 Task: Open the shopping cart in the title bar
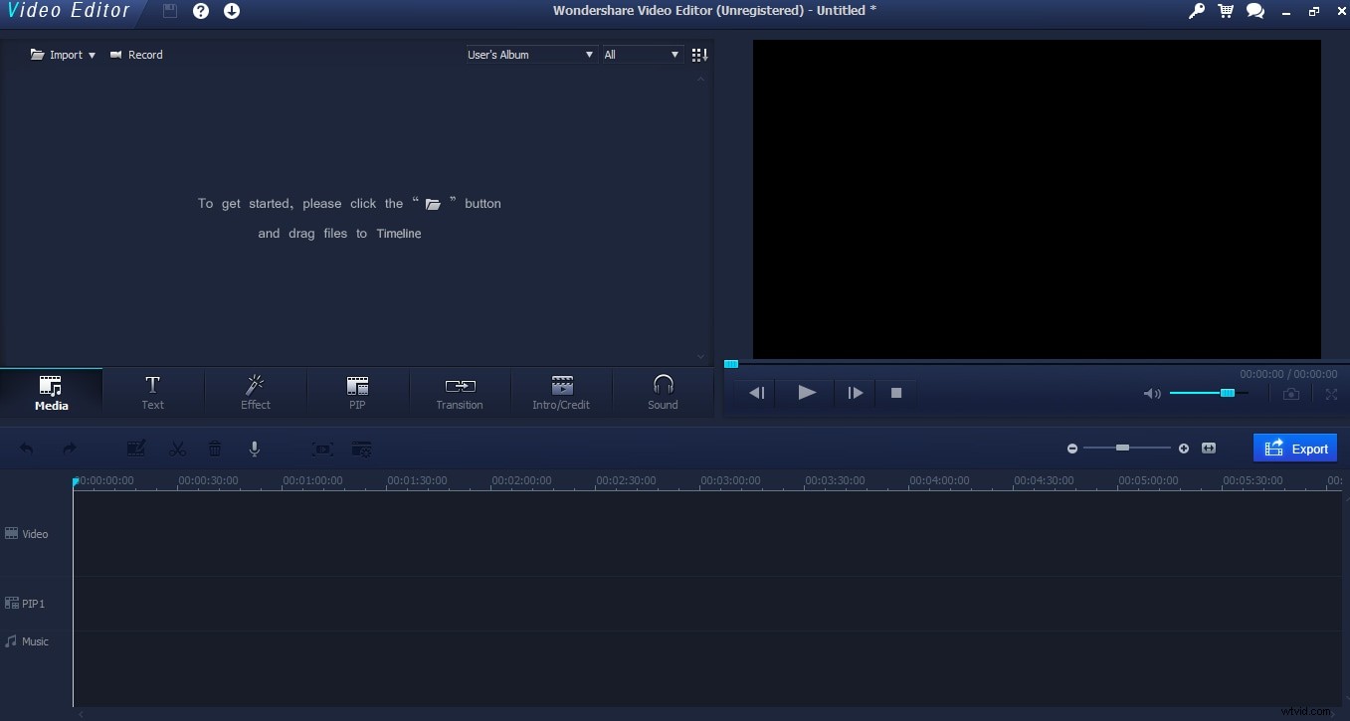(1225, 11)
